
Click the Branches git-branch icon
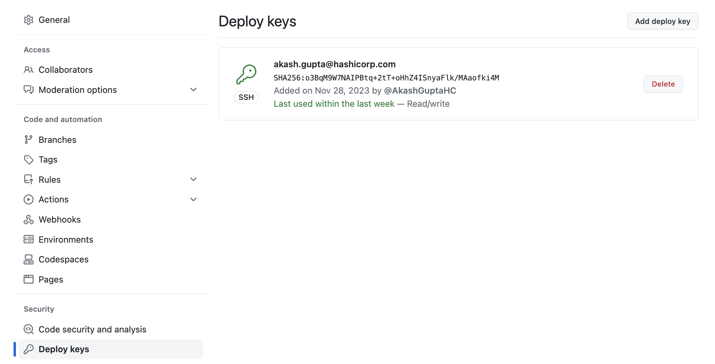coord(28,140)
